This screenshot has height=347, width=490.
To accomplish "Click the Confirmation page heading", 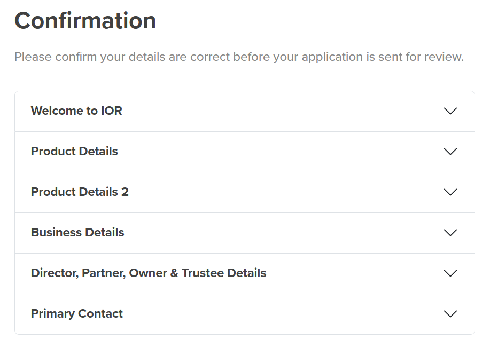I will click(85, 21).
